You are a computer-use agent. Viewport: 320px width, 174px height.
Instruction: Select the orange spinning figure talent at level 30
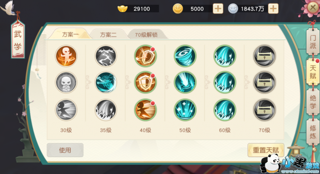tap(66, 56)
